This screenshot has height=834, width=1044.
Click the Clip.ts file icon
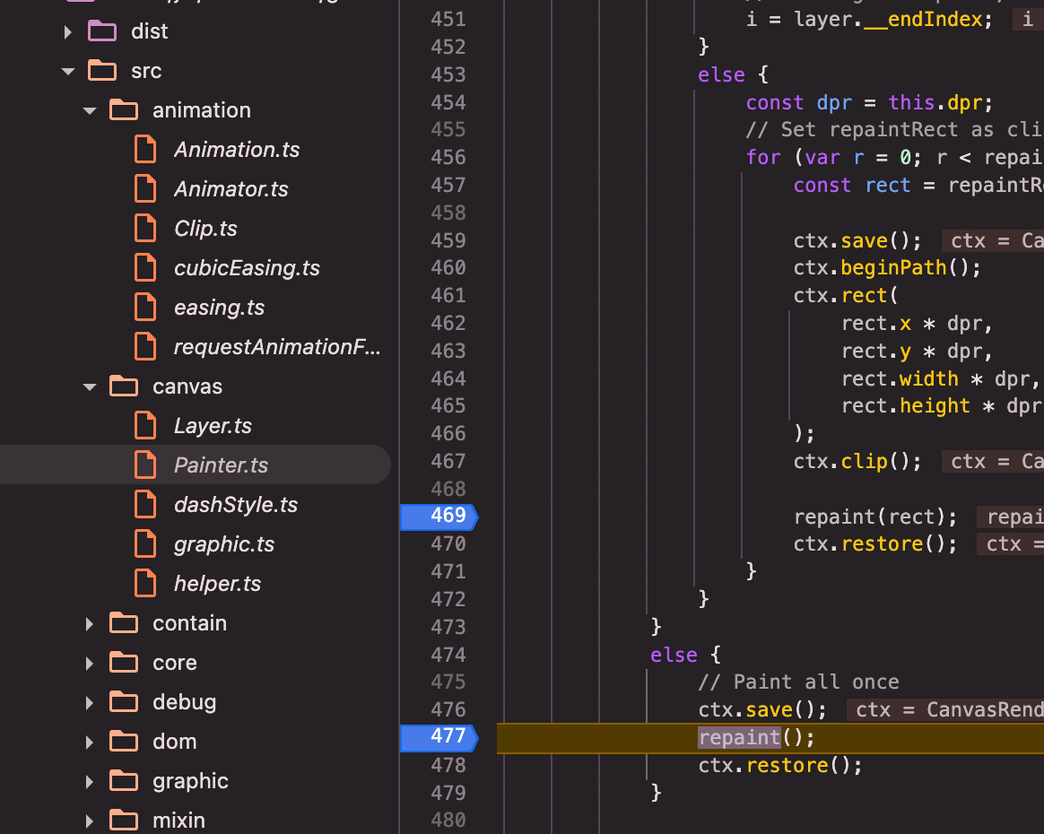(x=145, y=229)
